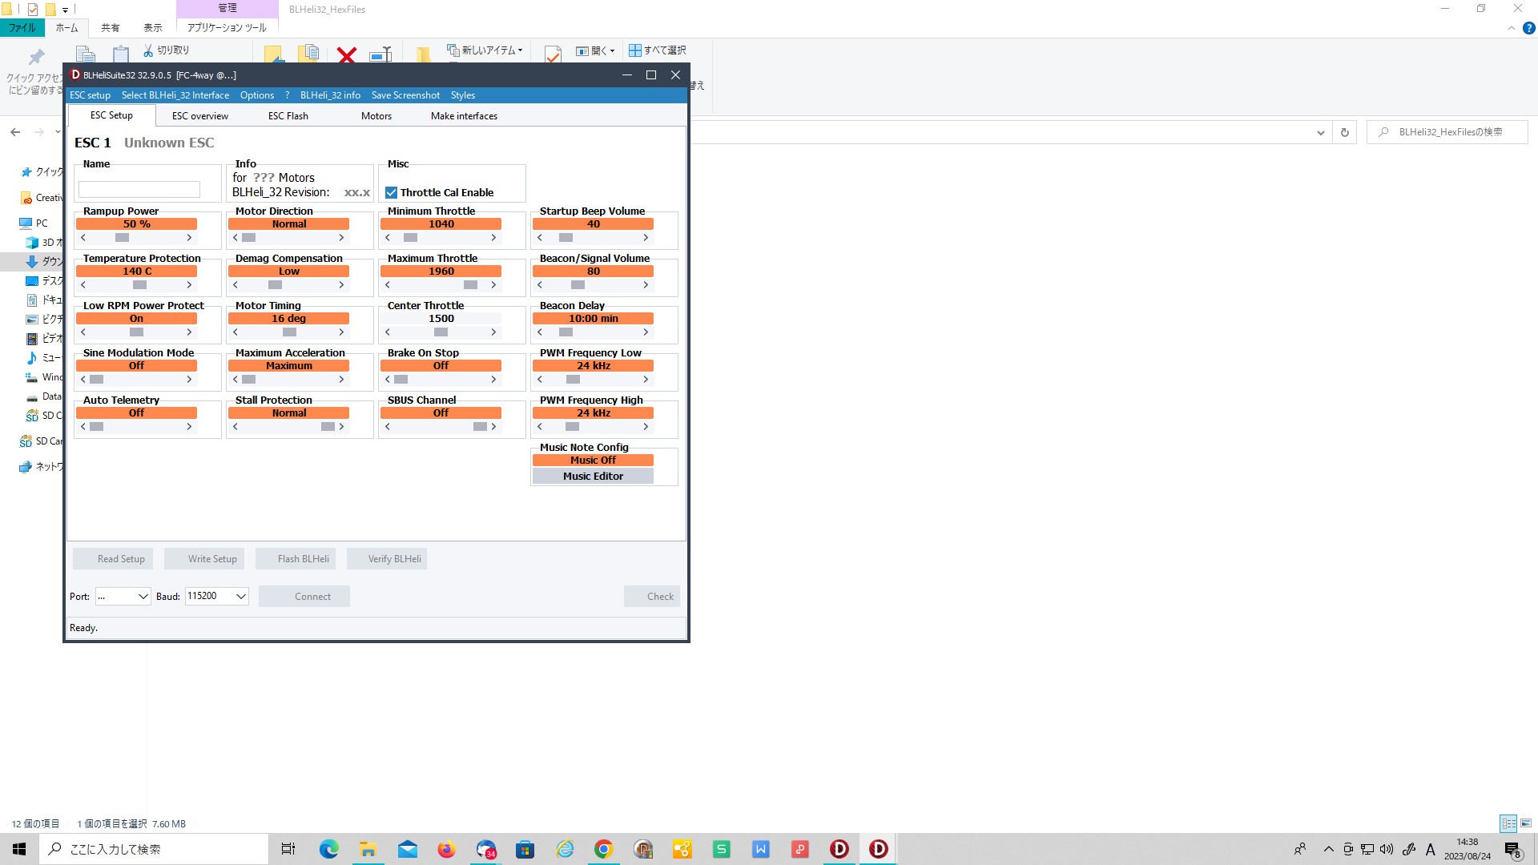Viewport: 1538px width, 865px height.
Task: Click the pin to Quick Access icon
Action: [x=36, y=57]
